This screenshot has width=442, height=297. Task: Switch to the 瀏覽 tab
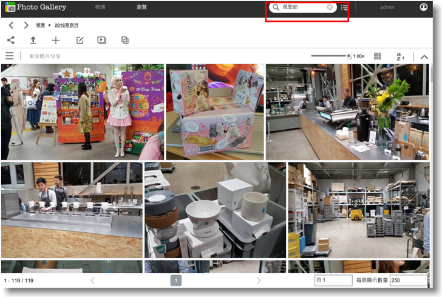(141, 7)
